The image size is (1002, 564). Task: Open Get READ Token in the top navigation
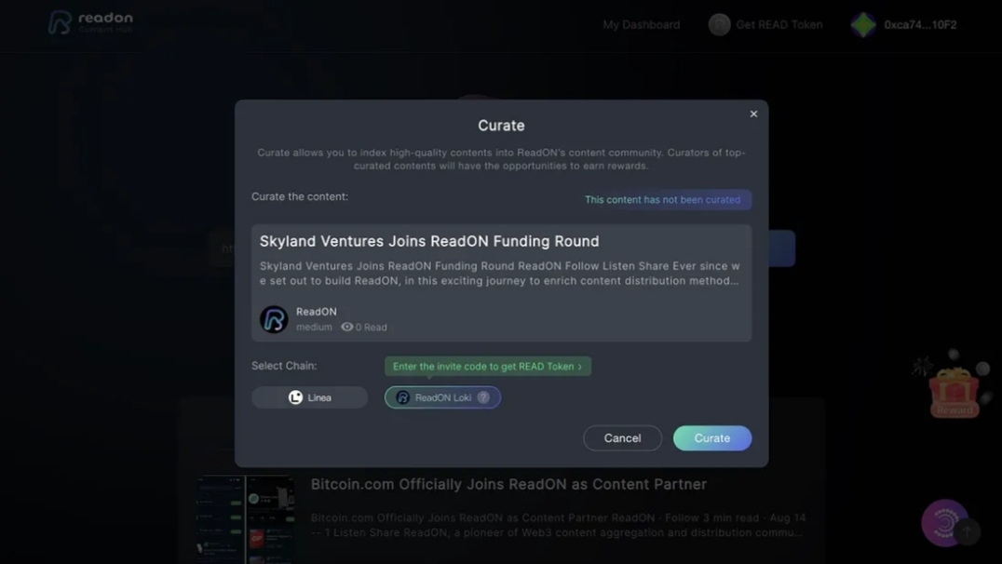779,25
